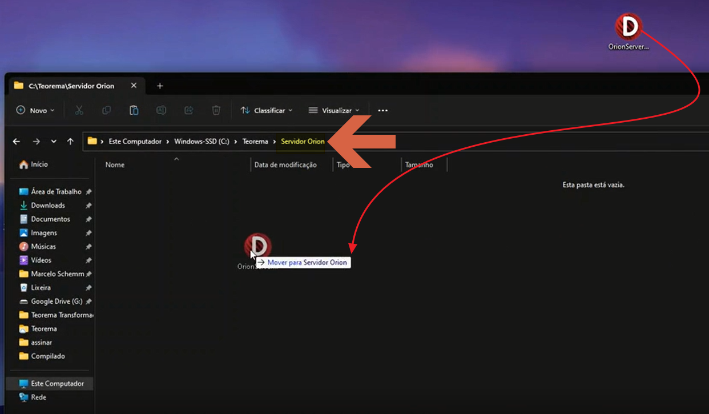
Task: Click pin icon next to Lixeira
Action: pos(88,288)
